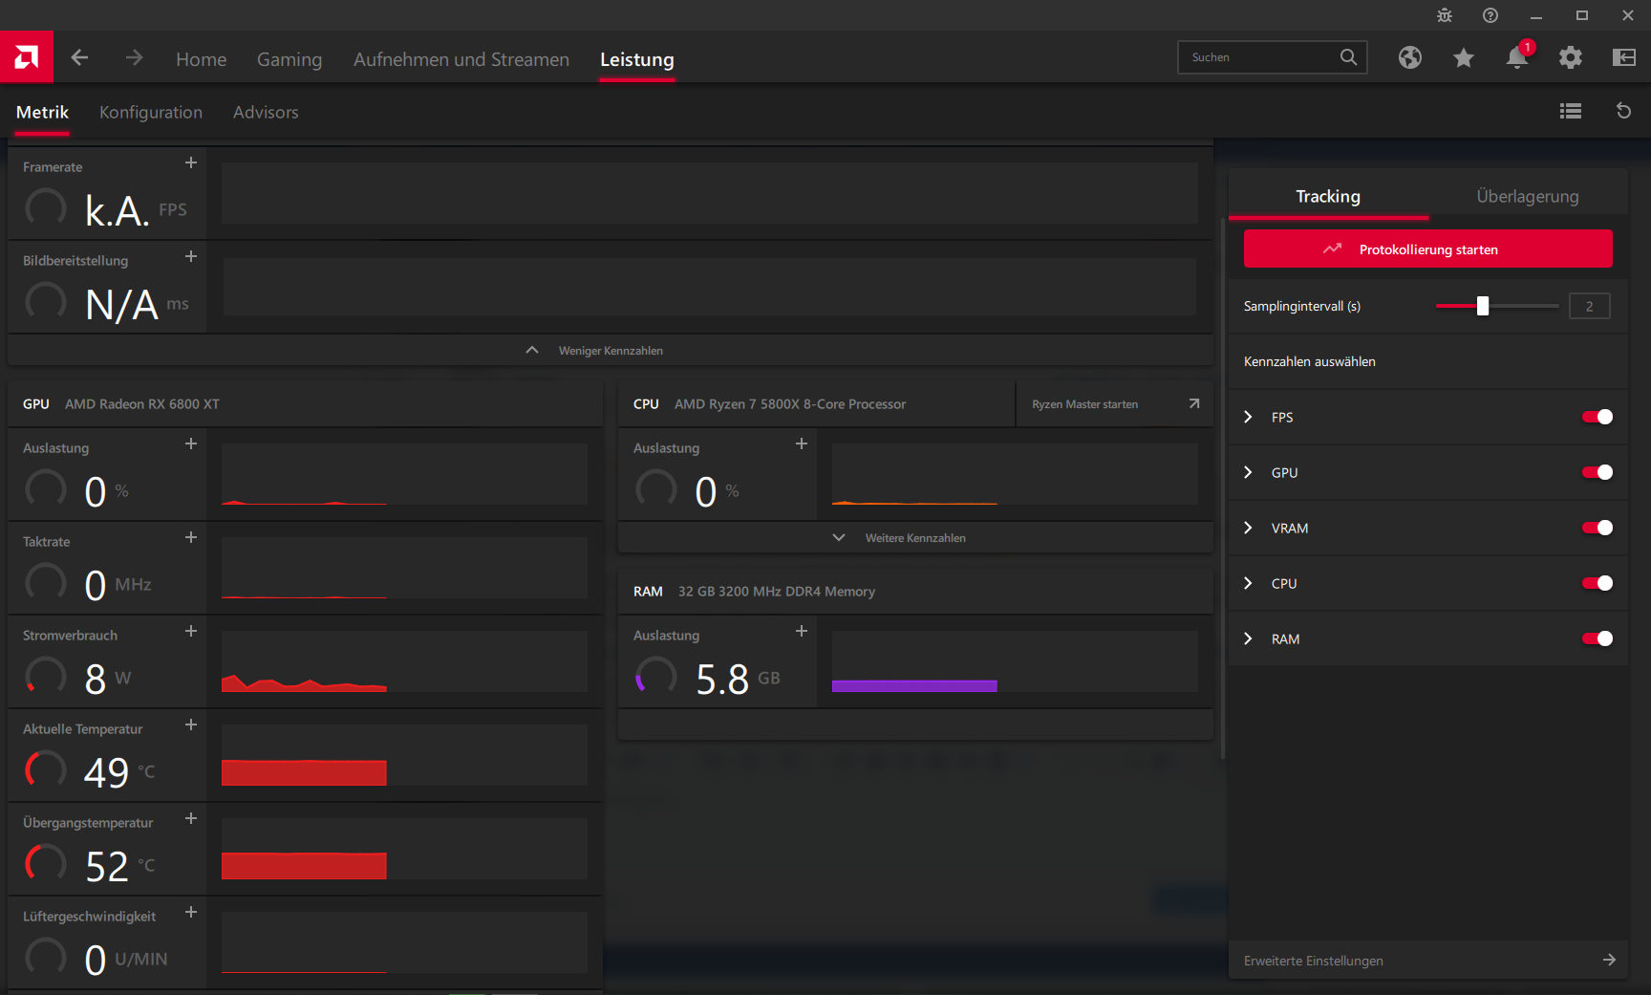This screenshot has width=1651, height=995.
Task: Select the Tracking tab
Action: pyautogui.click(x=1328, y=196)
